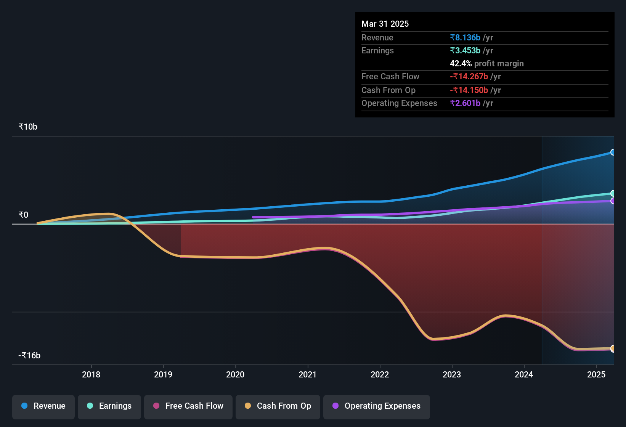Expand the Cash From Op legend chip
Screen dimensions: 626x427
(x=278, y=407)
